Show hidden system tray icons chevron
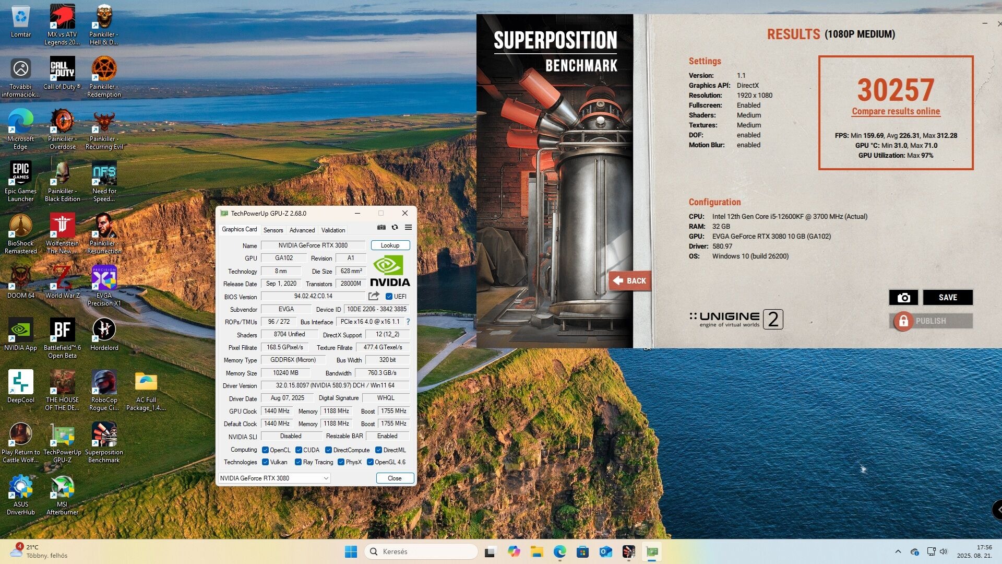 point(898,551)
